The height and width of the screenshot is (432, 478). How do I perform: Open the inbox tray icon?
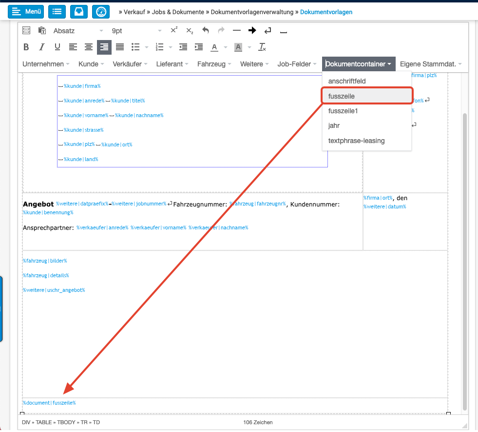79,11
